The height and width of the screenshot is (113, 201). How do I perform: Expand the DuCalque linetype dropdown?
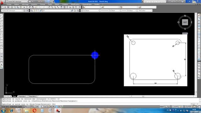coord(119,10)
